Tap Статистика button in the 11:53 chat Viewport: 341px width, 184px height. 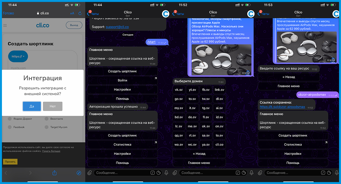pyautogui.click(x=293, y=145)
